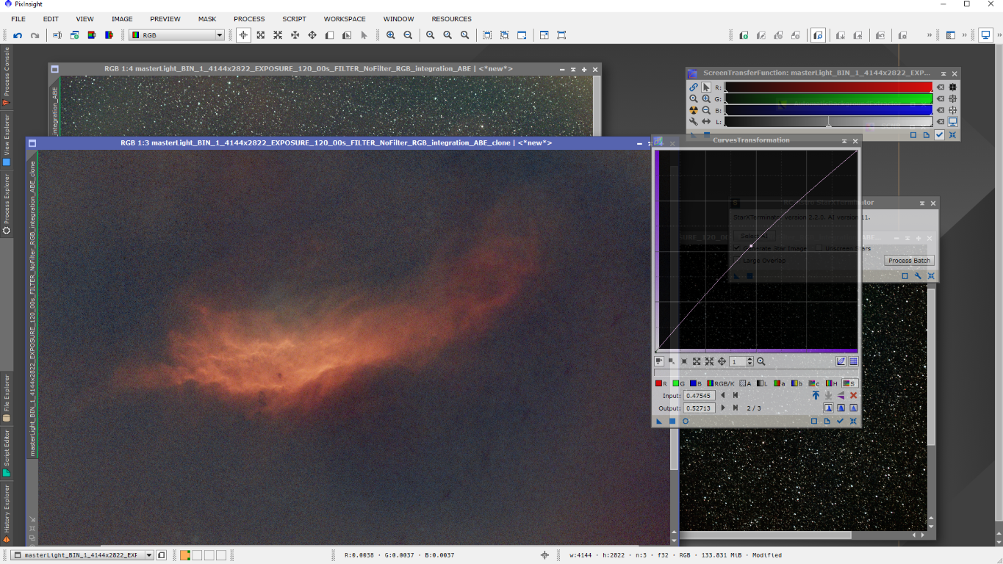Toggle linked RGB channels in ScreenTransferFunction
Image resolution: width=1003 pixels, height=564 pixels.
(x=693, y=87)
